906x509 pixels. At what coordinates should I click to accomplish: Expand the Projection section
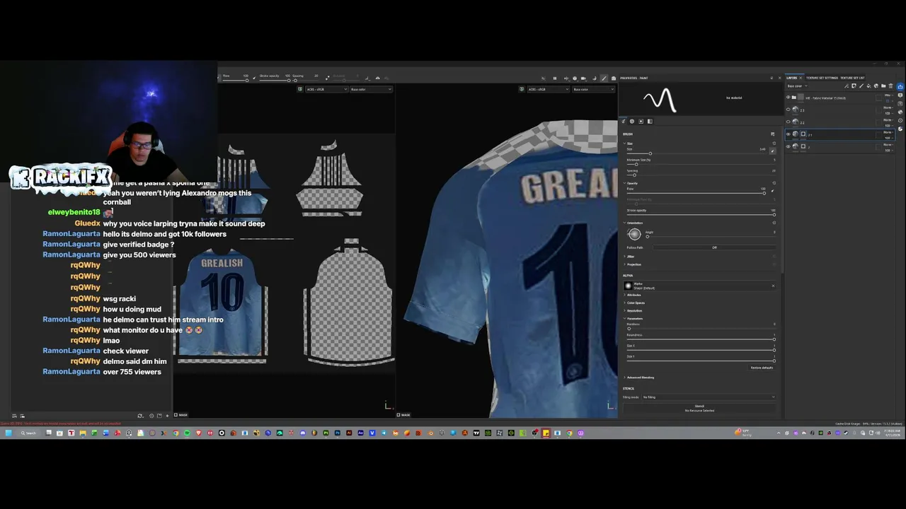624,264
